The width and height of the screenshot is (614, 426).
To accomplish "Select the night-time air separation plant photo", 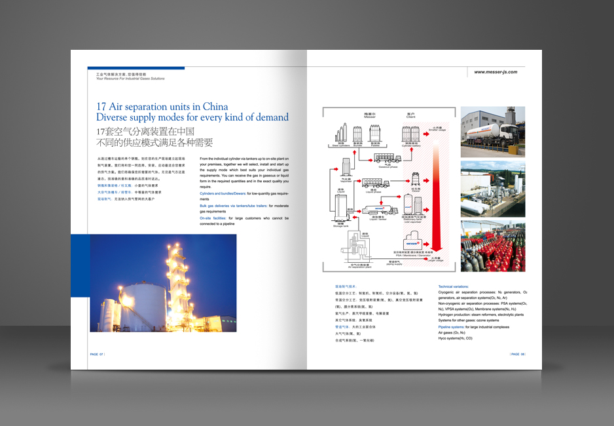I will [x=163, y=283].
